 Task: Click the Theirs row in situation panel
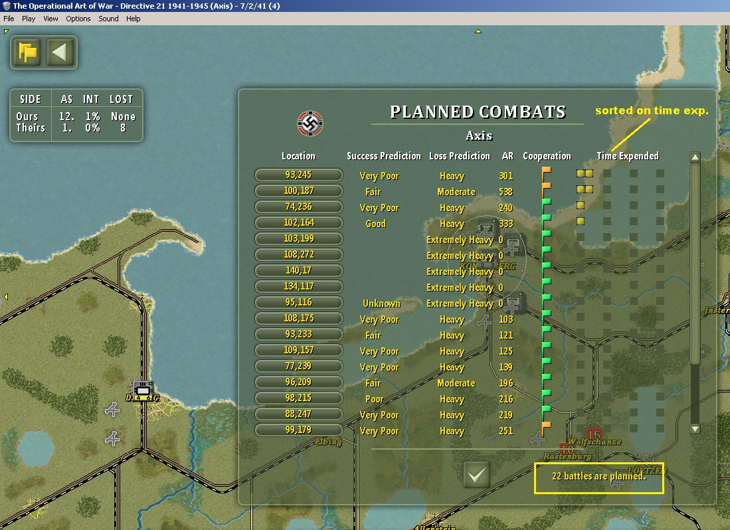click(76, 128)
